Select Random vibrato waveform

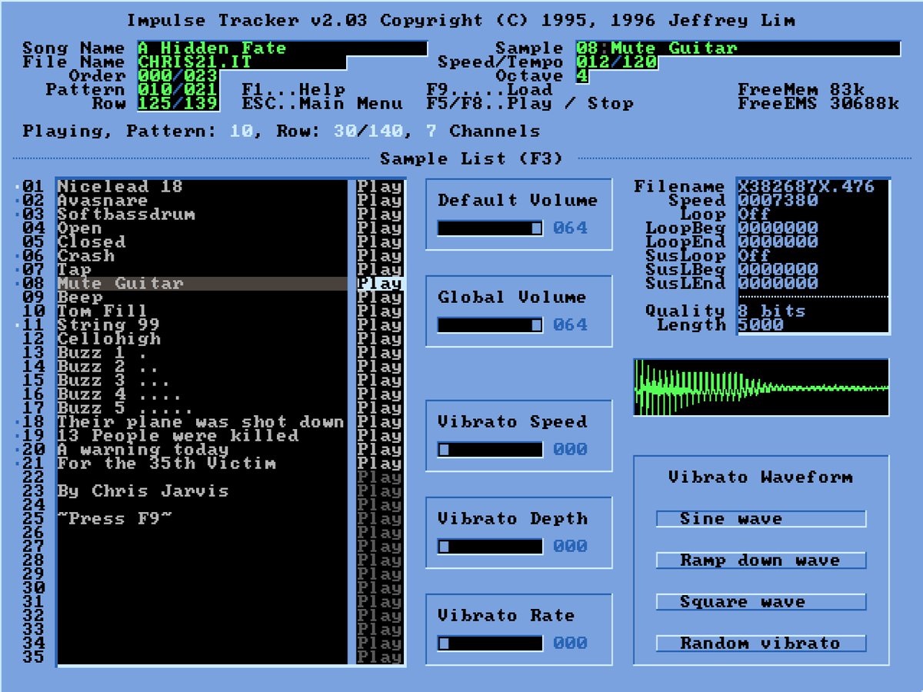[761, 644]
